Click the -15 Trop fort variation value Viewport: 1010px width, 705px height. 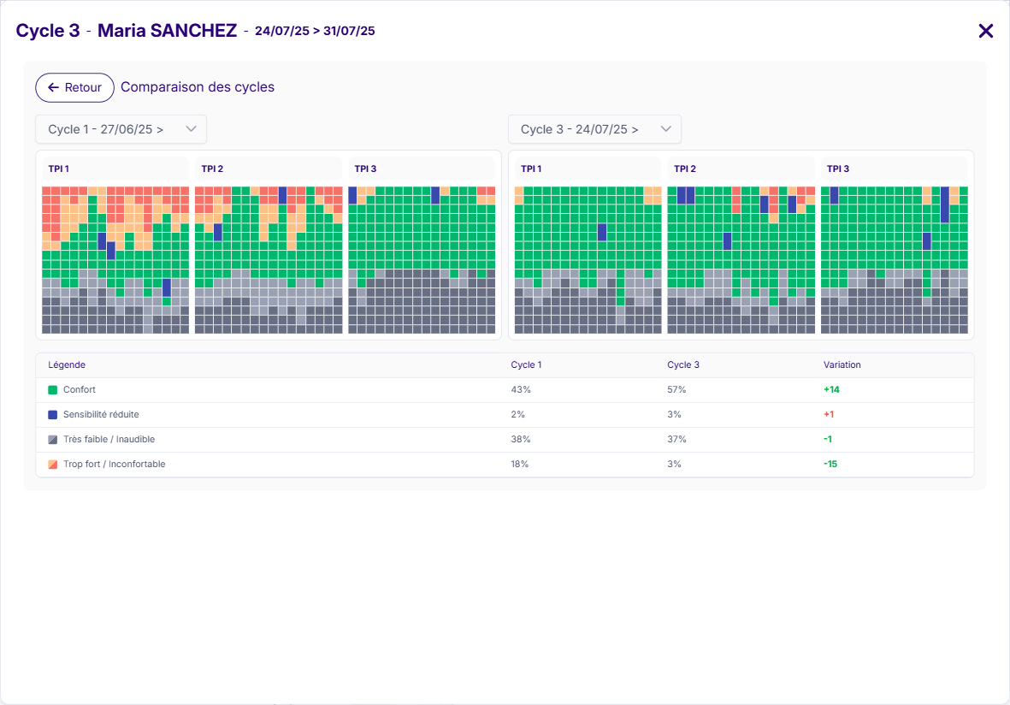click(830, 464)
